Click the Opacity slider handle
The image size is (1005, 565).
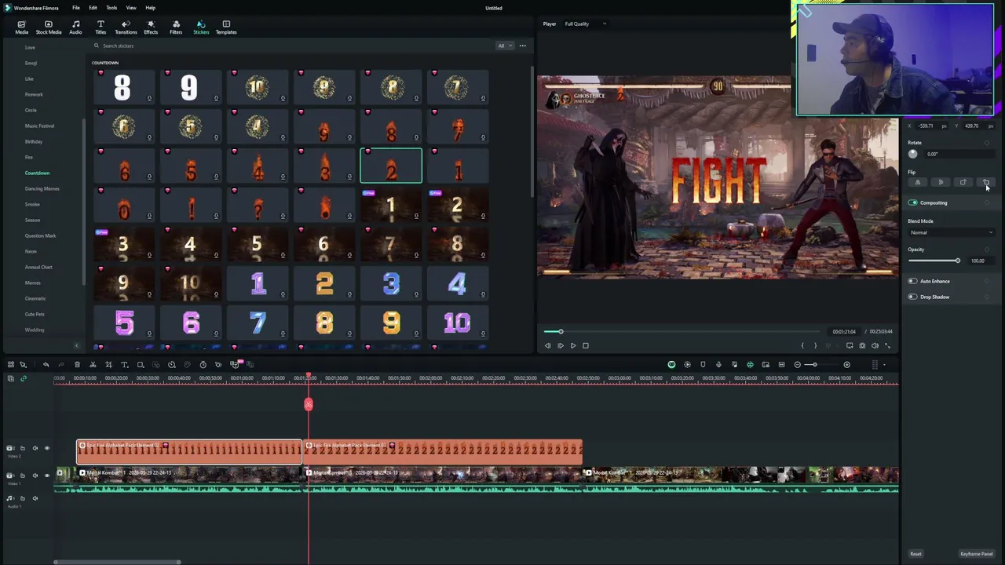coord(957,261)
